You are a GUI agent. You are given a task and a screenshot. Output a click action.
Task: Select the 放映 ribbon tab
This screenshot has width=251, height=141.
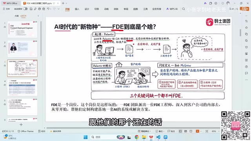[116, 9]
